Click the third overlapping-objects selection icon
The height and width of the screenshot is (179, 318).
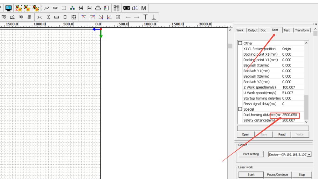click(36, 8)
